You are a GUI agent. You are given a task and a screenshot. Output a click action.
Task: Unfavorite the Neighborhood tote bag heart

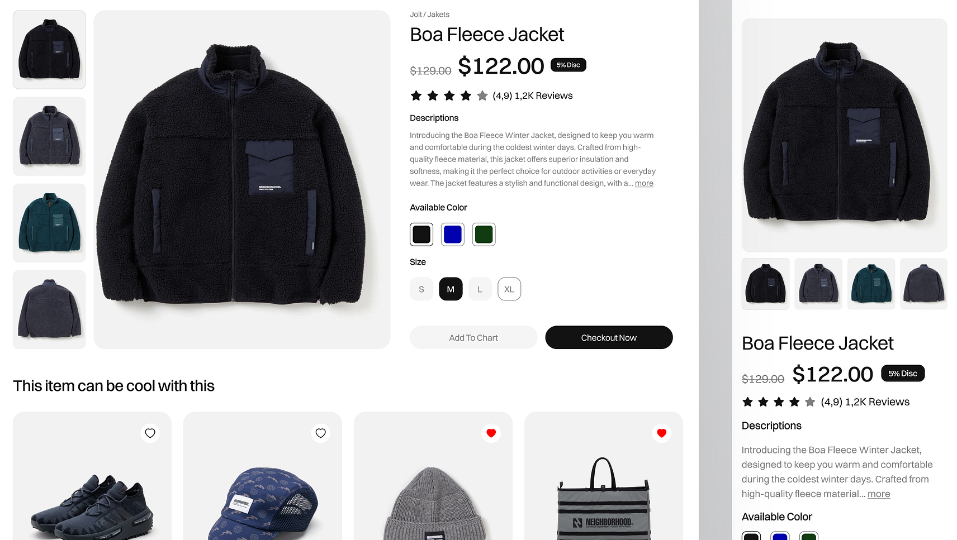point(661,433)
